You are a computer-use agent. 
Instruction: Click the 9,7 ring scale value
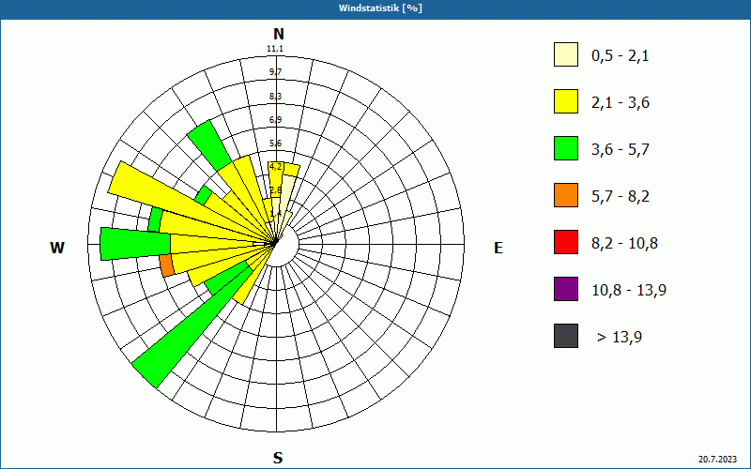click(275, 72)
